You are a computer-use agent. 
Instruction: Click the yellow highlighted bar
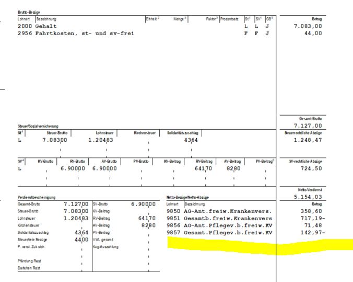[256, 245]
